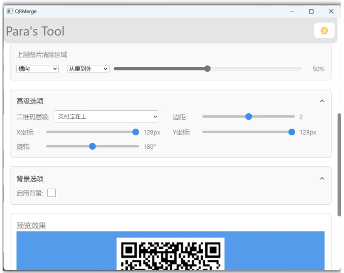This screenshot has height=273, width=344.
Task: Maximize the QRMerge window
Action: pos(311,11)
